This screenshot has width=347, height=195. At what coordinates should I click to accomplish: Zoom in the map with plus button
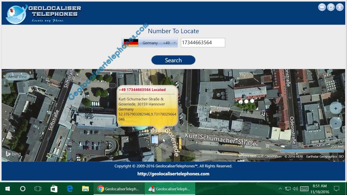(x=336, y=109)
